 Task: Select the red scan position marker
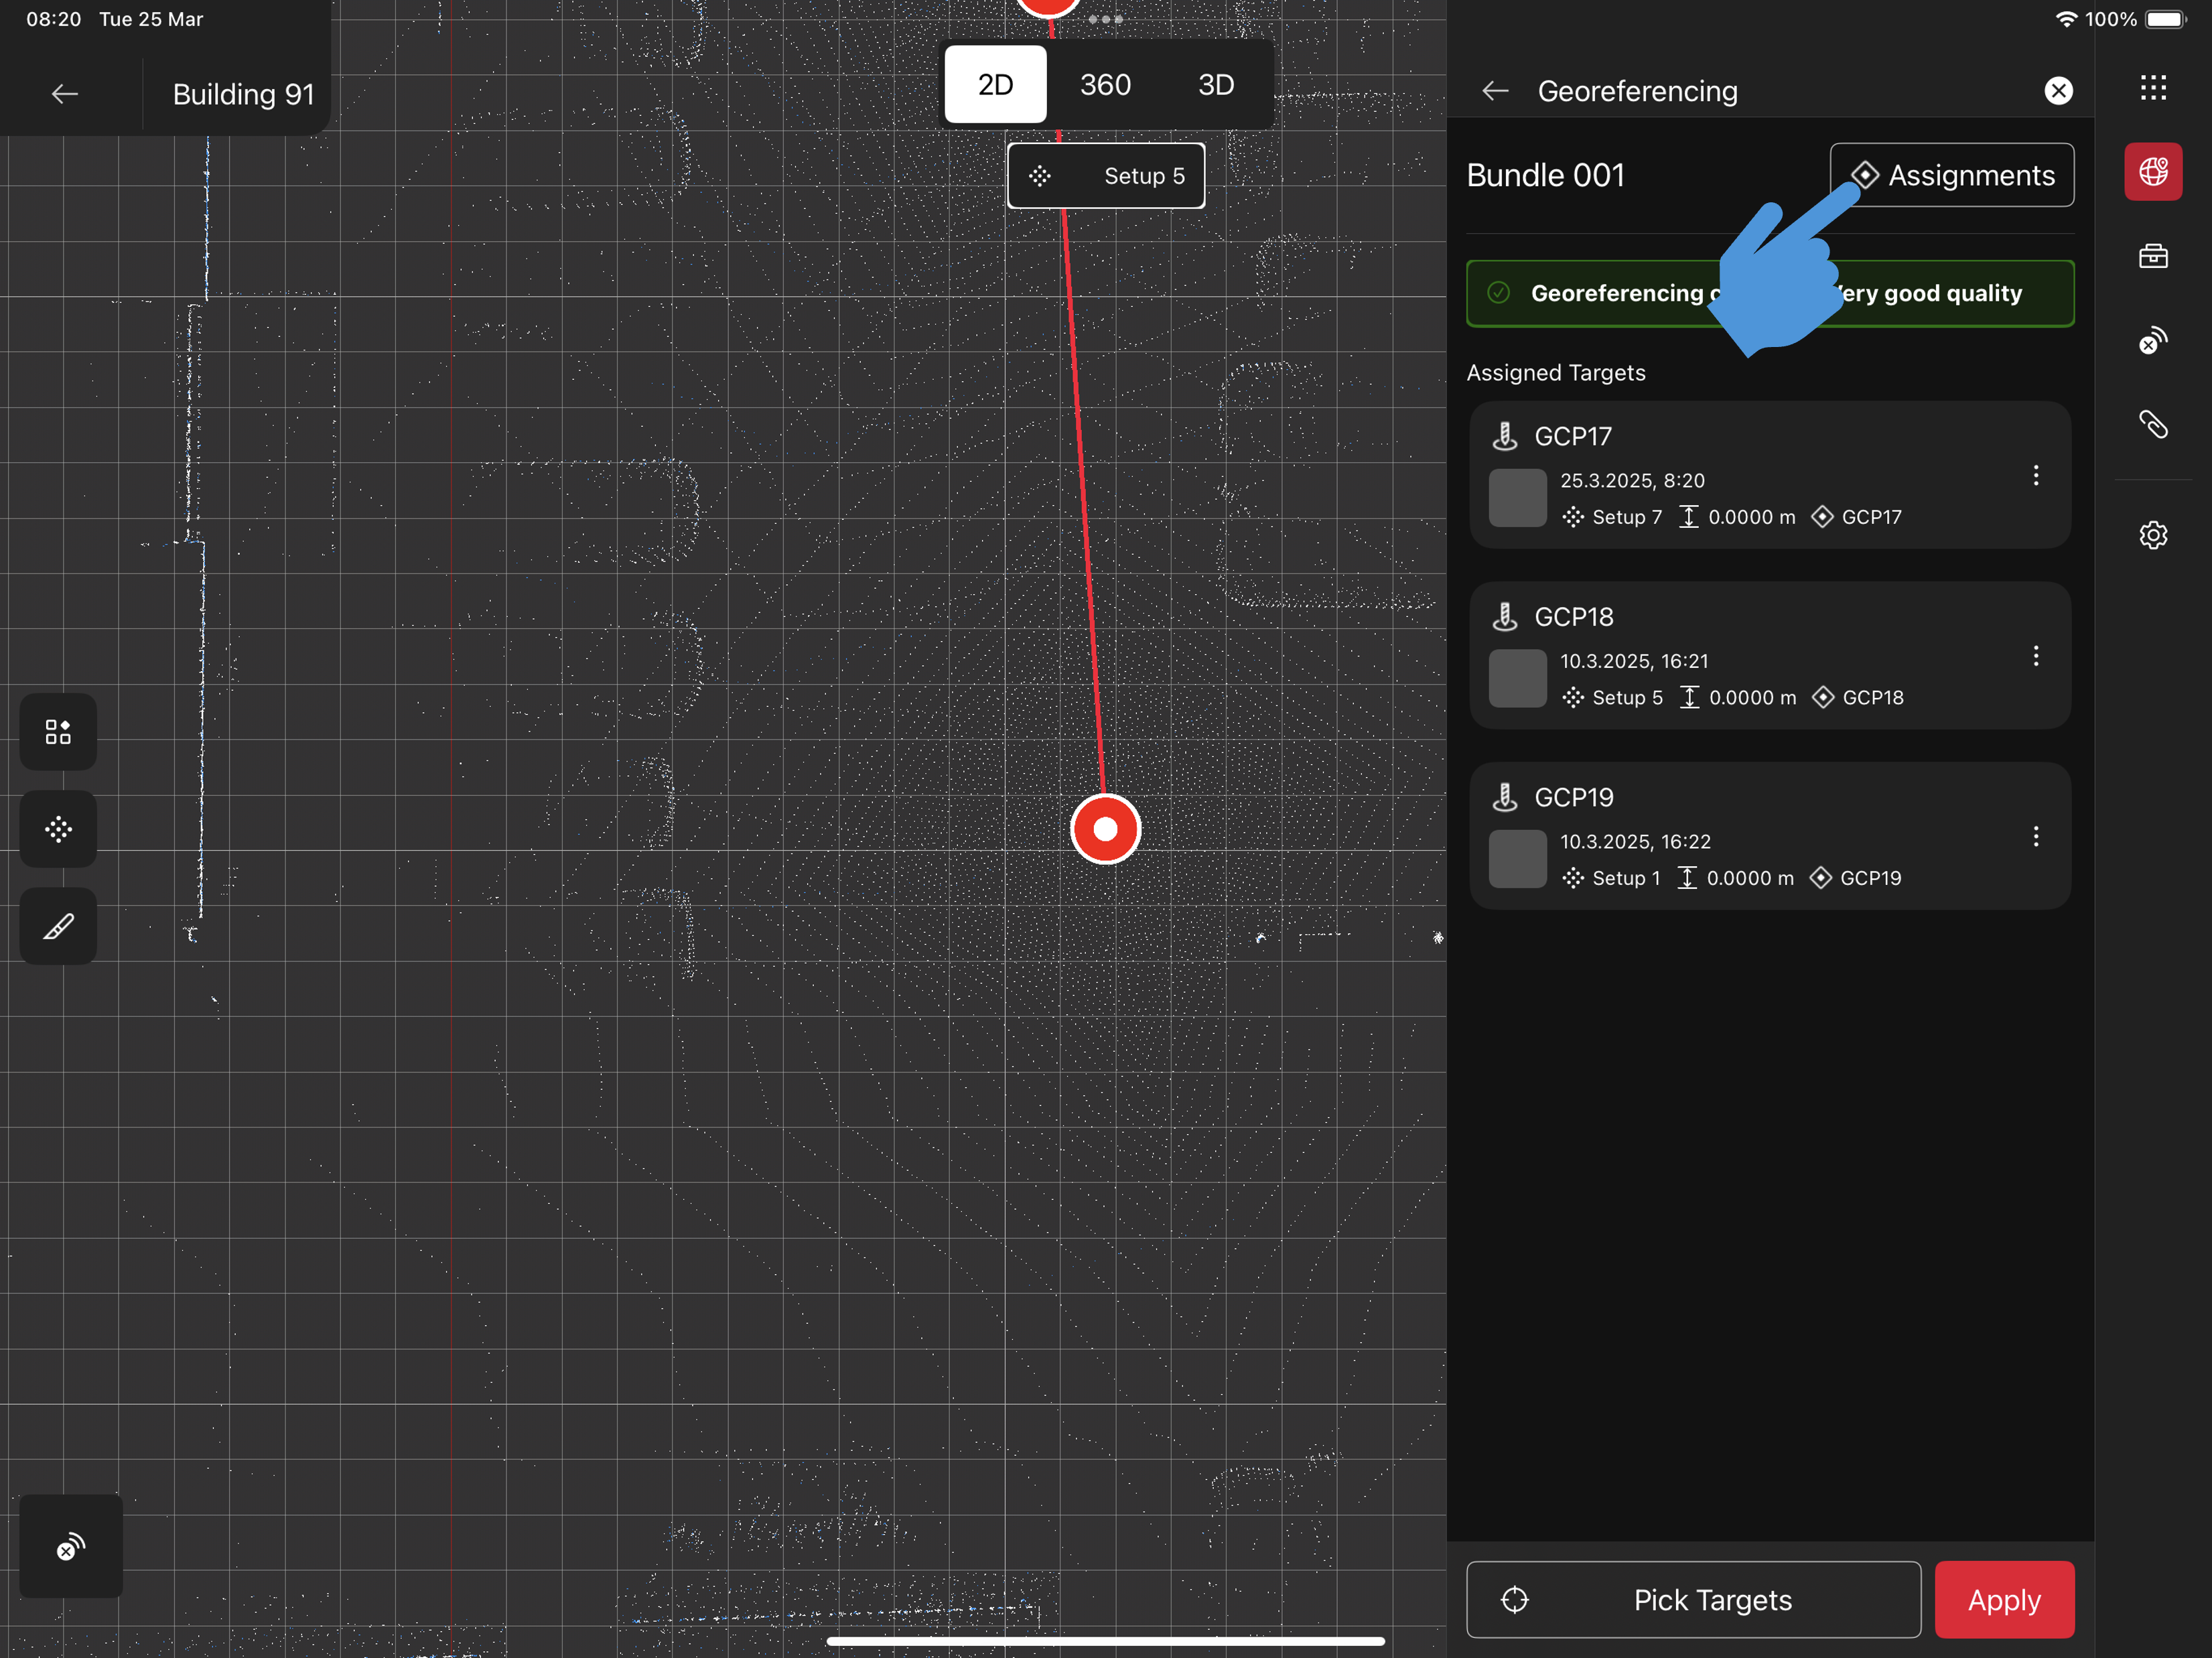(x=1105, y=829)
